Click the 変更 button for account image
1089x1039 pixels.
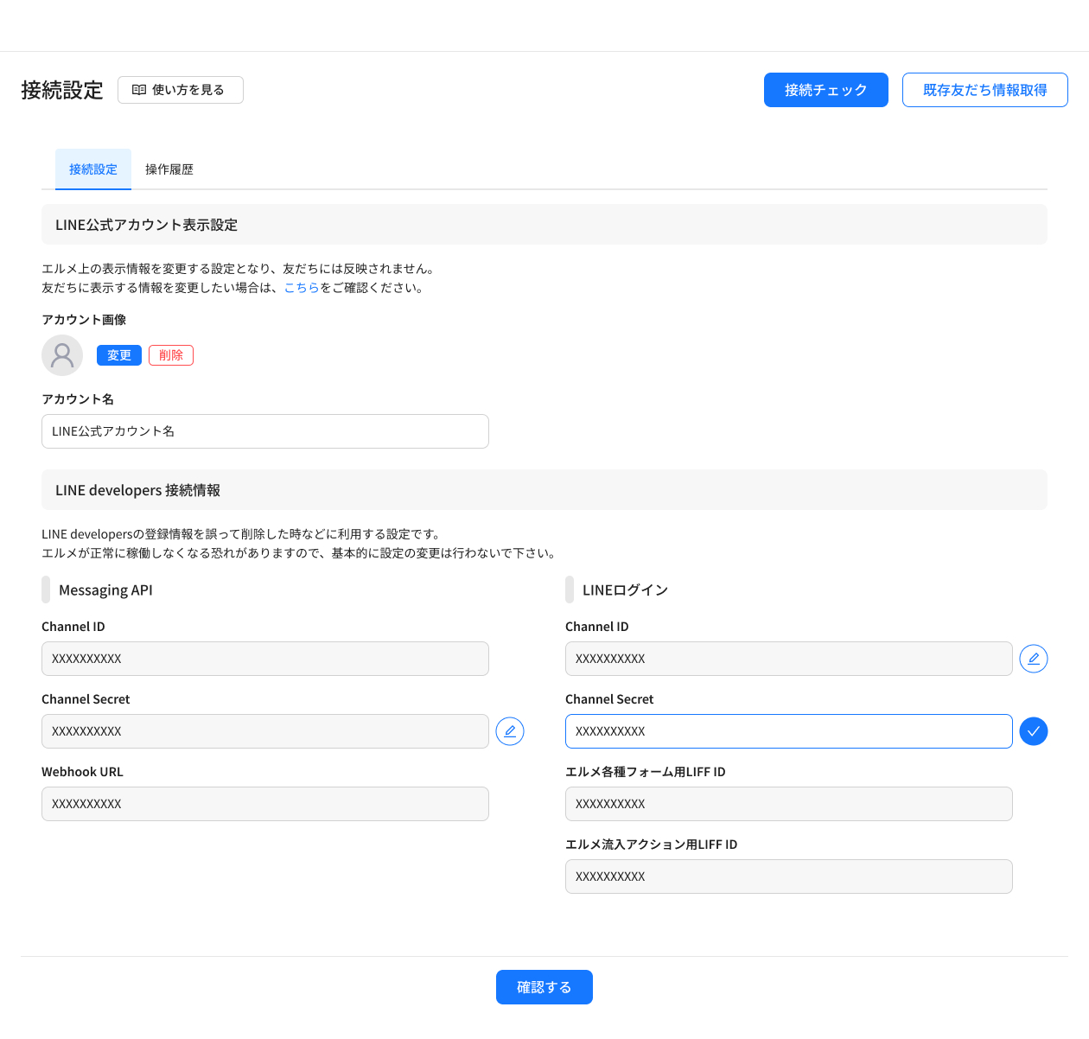click(119, 355)
